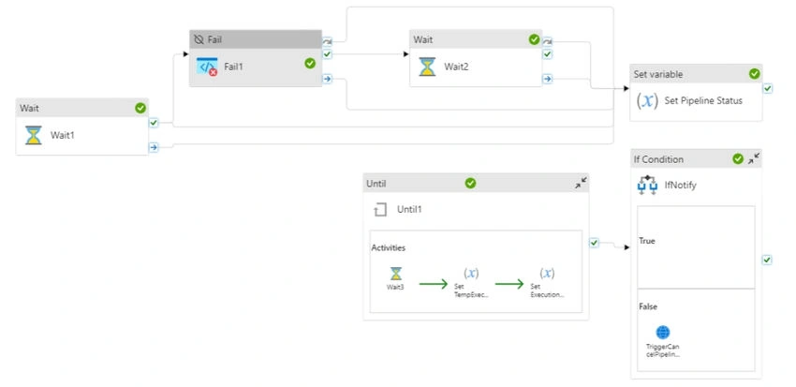The width and height of the screenshot is (796, 387).
Task: Select the False branch of IfNotify
Action: point(696,330)
